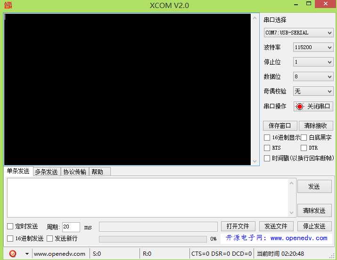This screenshot has height=260, width=337.
Task: Enable the 定时发送 checkbox
Action: pos(10,226)
